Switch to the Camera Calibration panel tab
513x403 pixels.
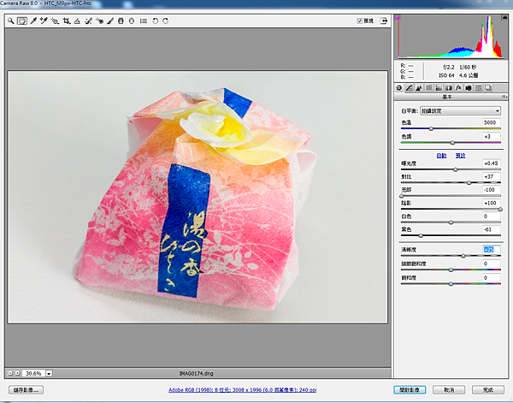tap(469, 88)
